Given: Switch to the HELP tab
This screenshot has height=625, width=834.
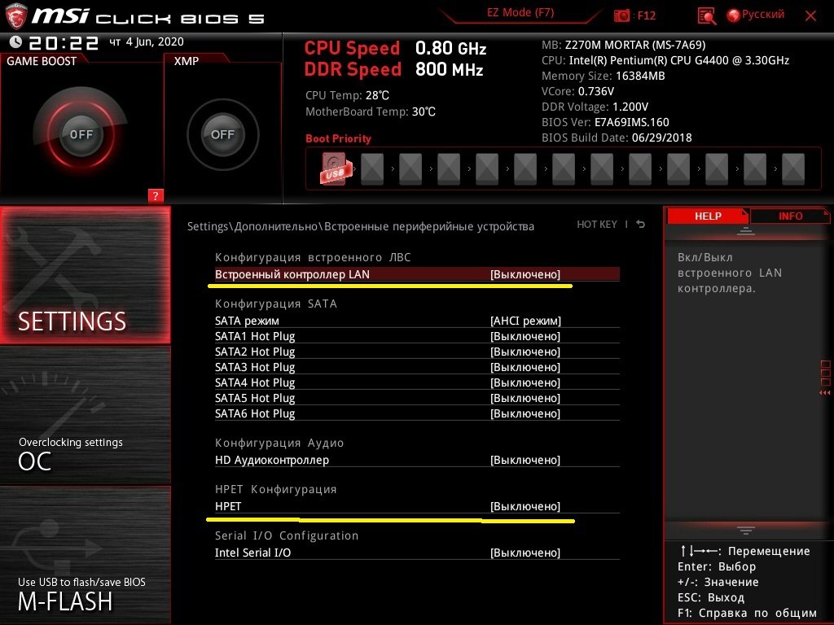Looking at the screenshot, I should click(708, 216).
